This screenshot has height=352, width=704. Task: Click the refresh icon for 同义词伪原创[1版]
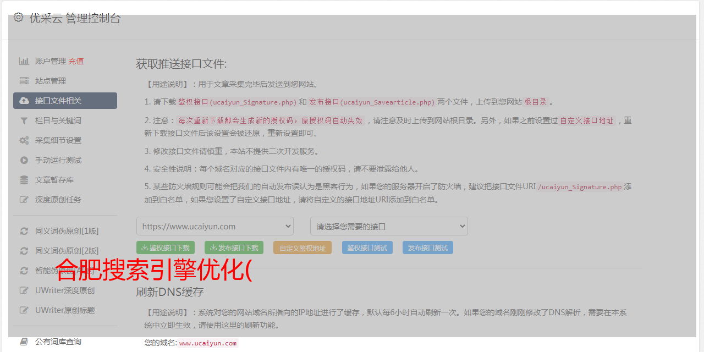tap(24, 231)
